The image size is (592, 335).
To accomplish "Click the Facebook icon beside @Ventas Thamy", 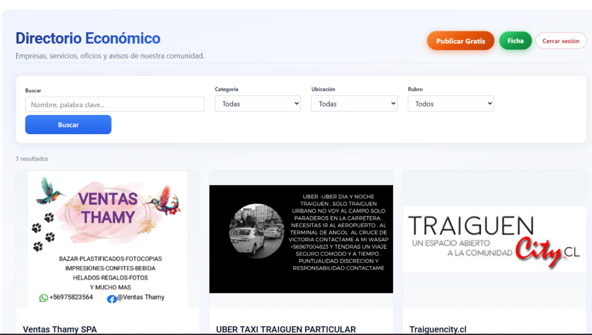I will tap(112, 299).
